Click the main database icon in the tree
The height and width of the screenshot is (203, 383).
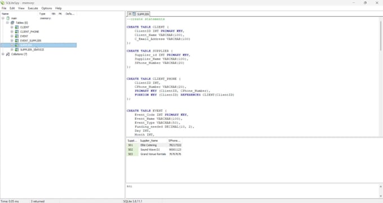(x=8, y=19)
